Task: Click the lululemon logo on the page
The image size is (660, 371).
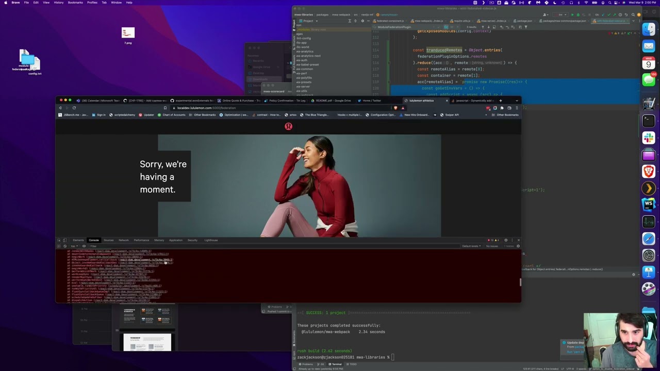Action: [x=288, y=126]
